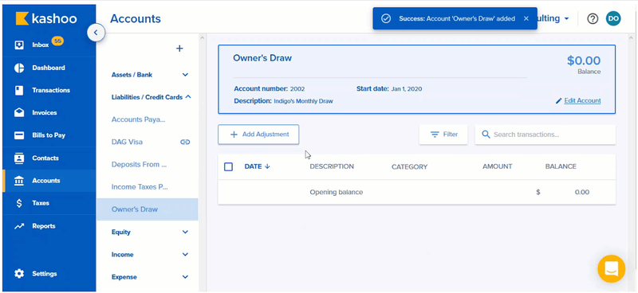The image size is (638, 293).
Task: Expand the Assets / Bank group
Action: click(x=185, y=75)
